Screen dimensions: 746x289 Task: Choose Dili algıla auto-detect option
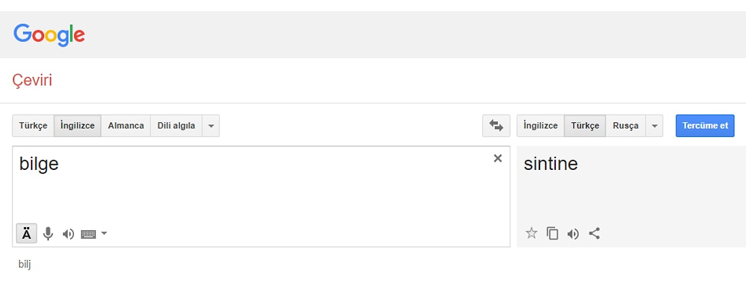(177, 126)
